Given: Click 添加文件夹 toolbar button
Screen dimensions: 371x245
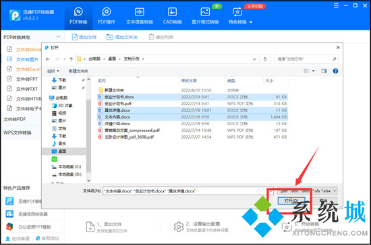Looking at the screenshot, I should coord(122,37).
